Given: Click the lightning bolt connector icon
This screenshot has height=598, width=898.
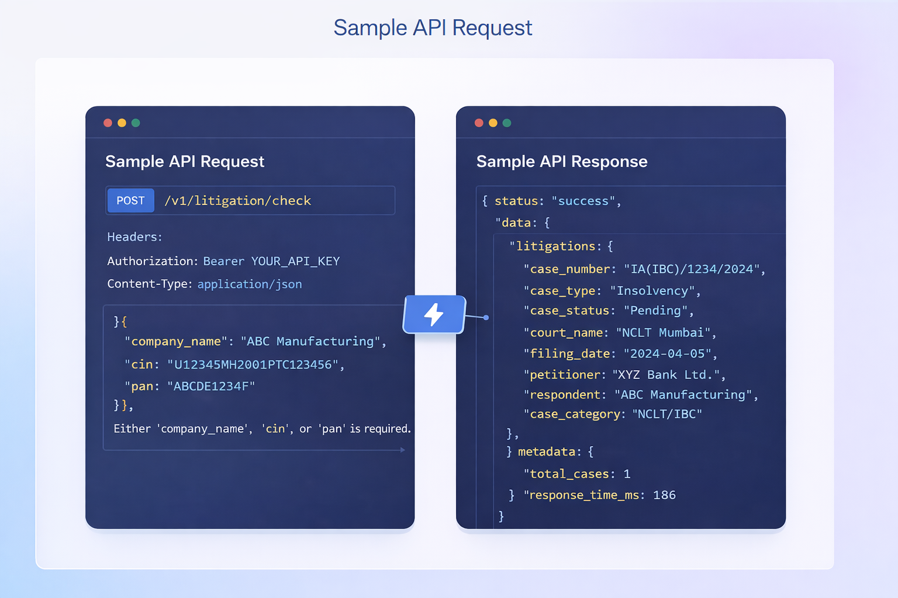Looking at the screenshot, I should [434, 315].
